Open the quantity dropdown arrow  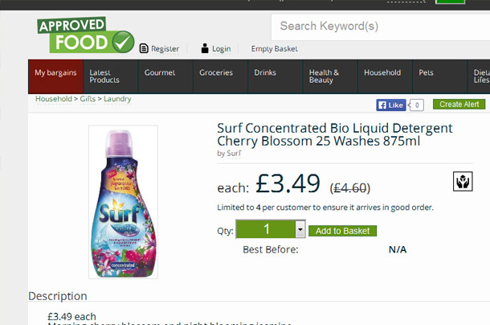[x=300, y=229]
